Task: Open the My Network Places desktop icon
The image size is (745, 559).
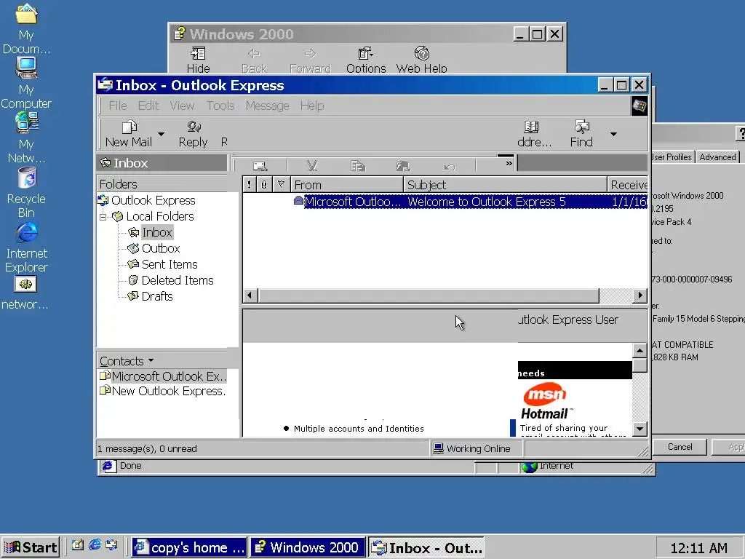Action: point(26,138)
